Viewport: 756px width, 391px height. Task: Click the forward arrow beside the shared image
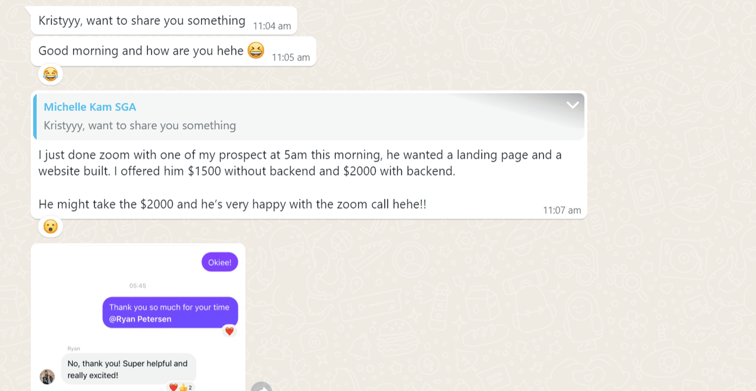click(x=261, y=387)
